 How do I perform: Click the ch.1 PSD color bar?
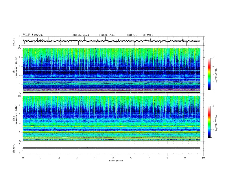tap(209, 74)
